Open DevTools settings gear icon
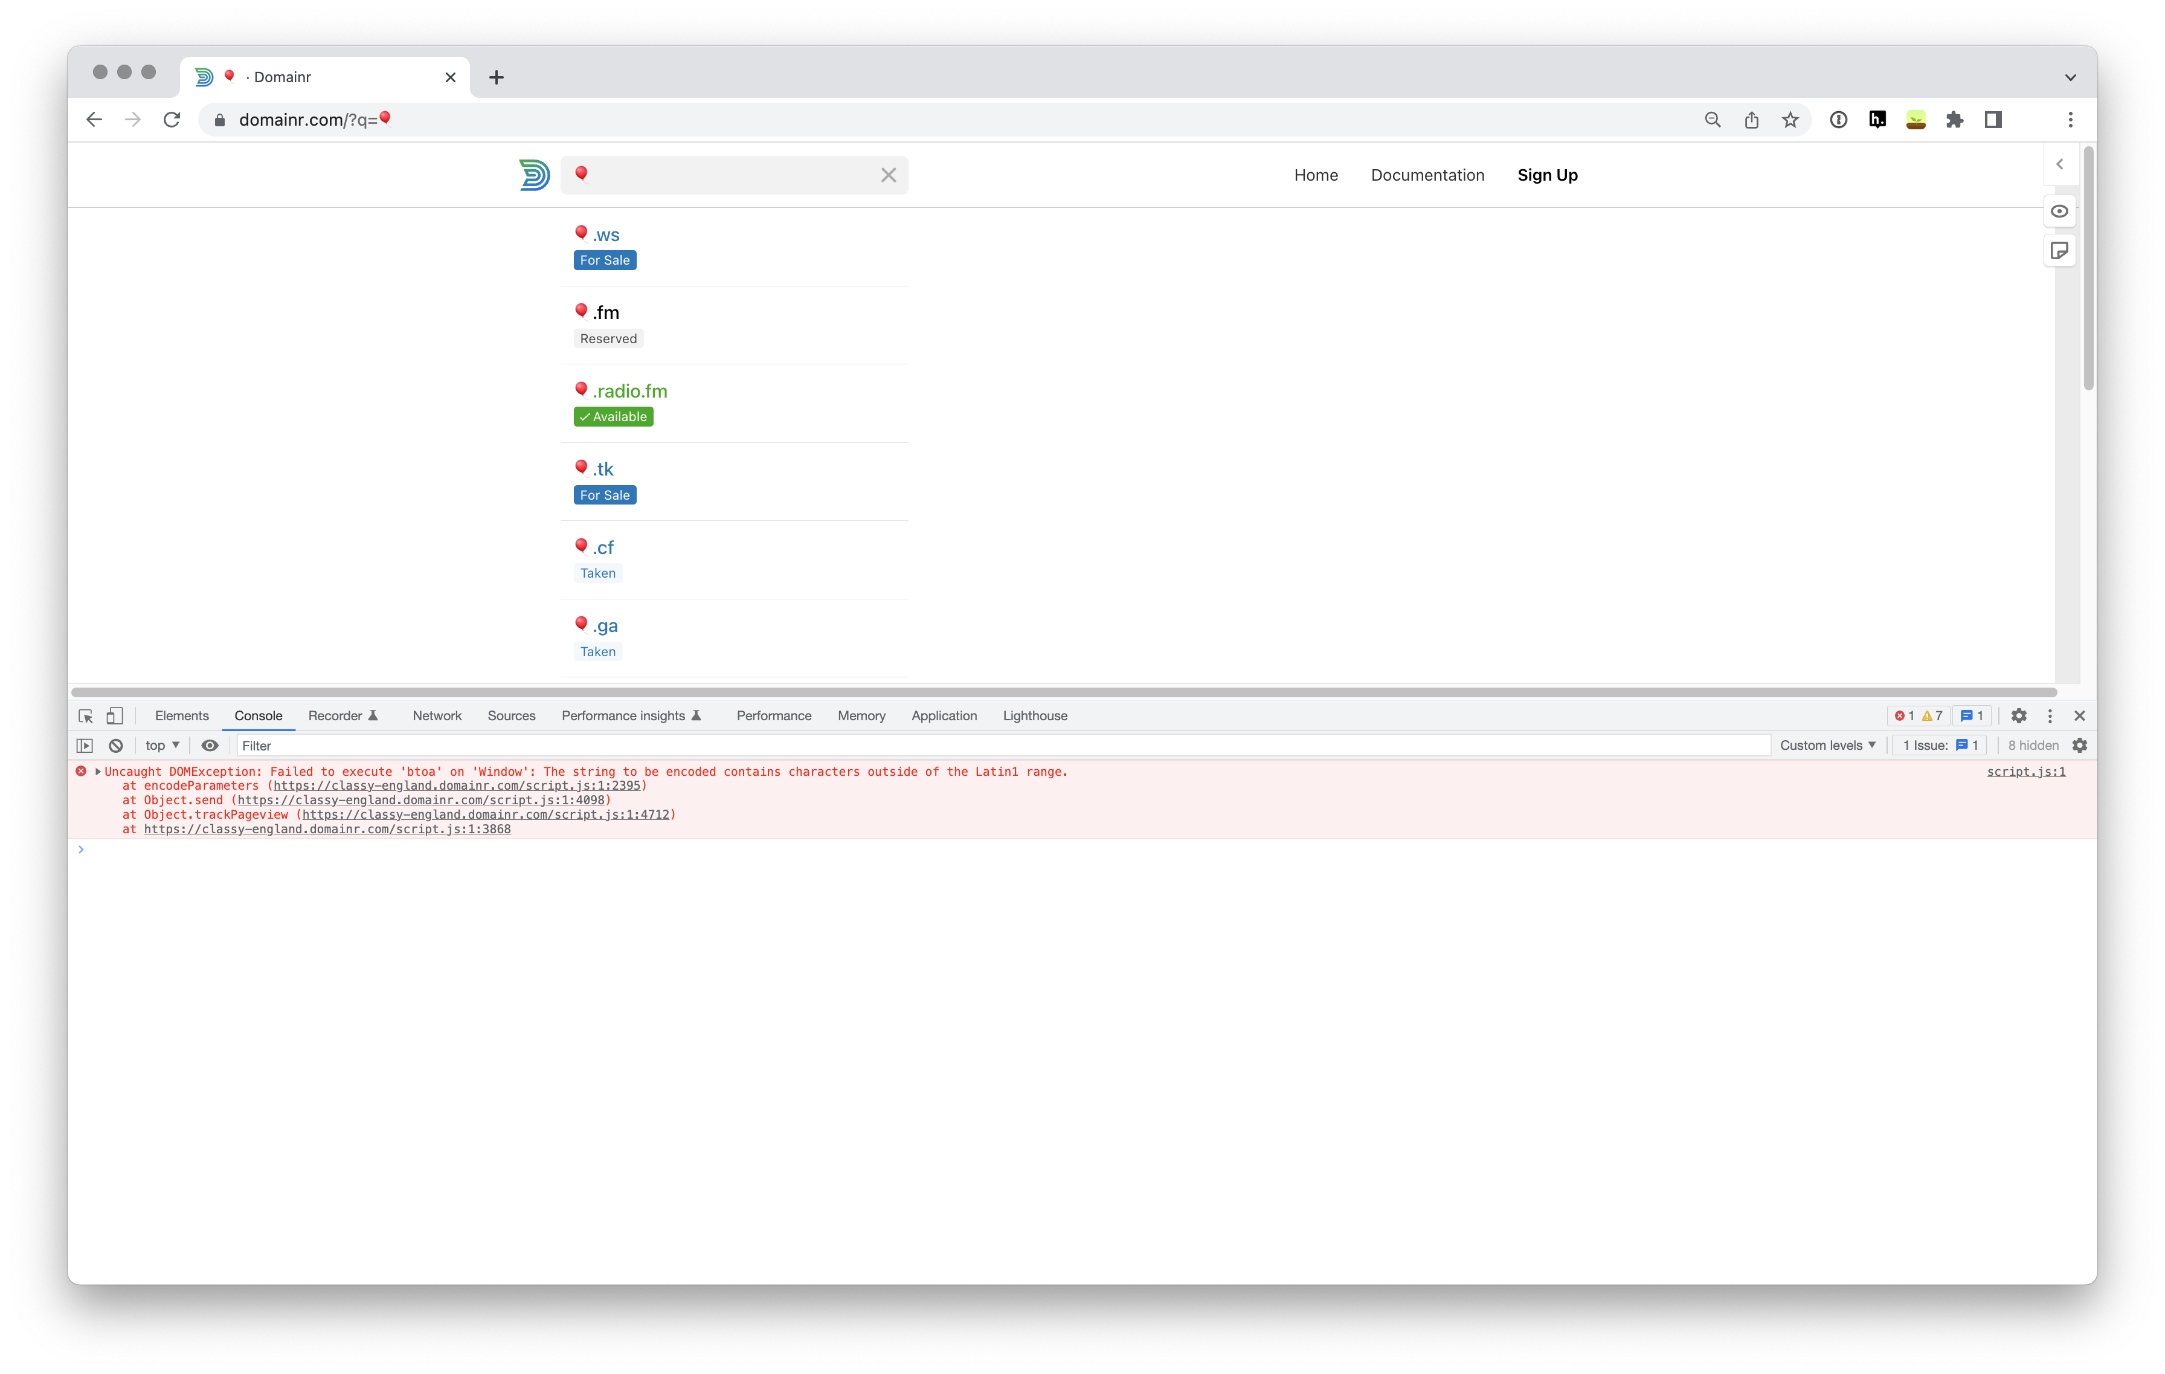 (2018, 716)
